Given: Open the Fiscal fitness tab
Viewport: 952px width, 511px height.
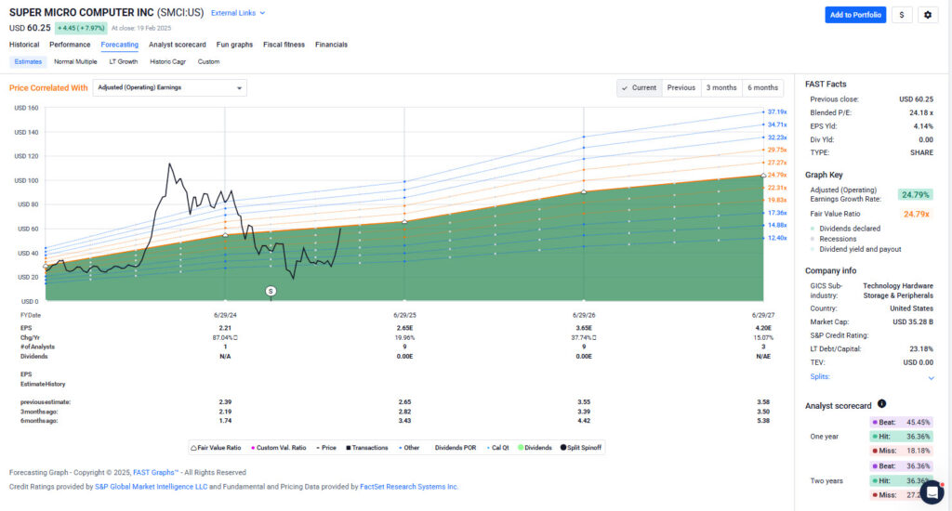Looking at the screenshot, I should pyautogui.click(x=284, y=45).
